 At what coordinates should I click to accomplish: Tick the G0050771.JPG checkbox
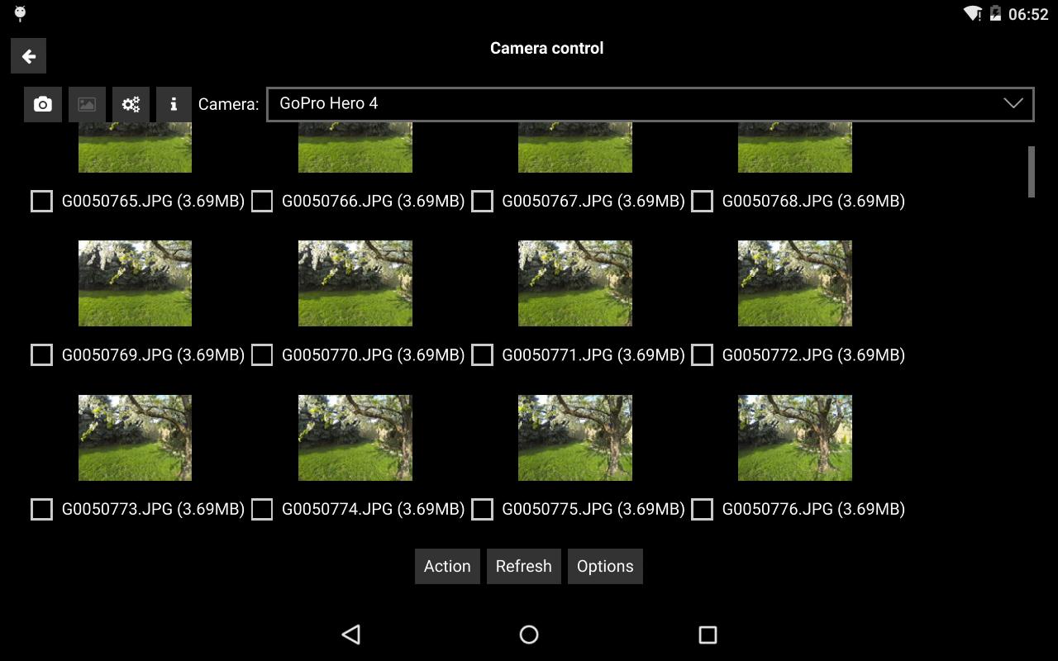(482, 354)
